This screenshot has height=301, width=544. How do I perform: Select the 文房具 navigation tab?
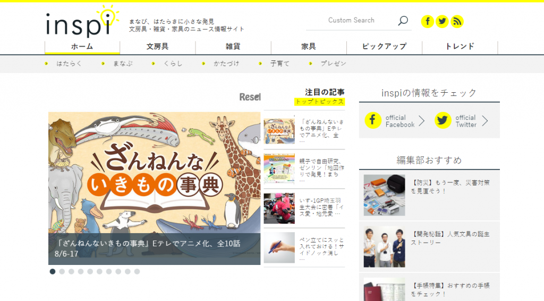[157, 47]
